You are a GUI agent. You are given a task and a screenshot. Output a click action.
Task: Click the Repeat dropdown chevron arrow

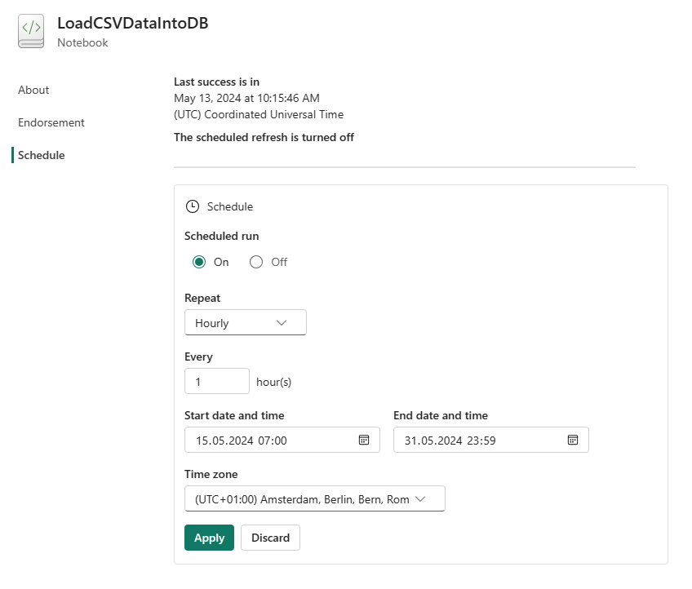click(281, 323)
